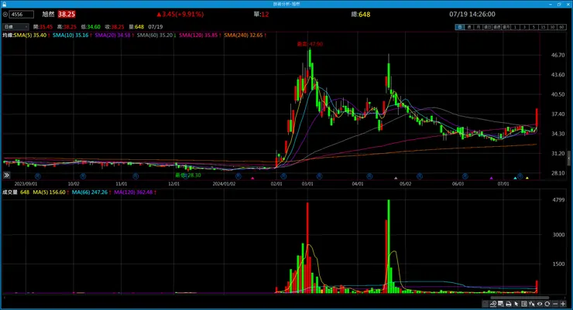The image size is (573, 310).
Task: Zoom out chart with the minus icon
Action: click(x=555, y=304)
